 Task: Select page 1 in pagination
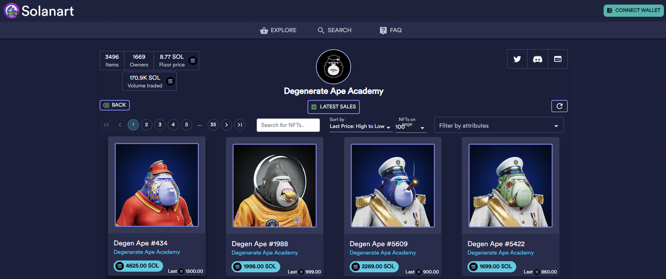point(133,125)
